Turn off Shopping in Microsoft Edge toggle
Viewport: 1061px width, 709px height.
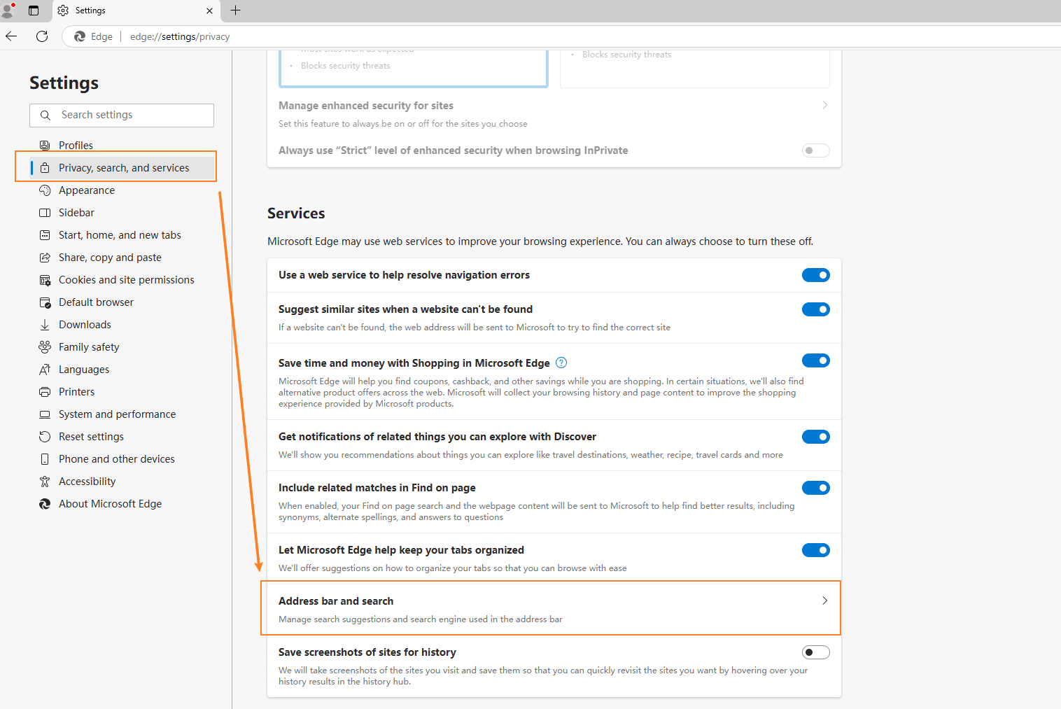816,360
